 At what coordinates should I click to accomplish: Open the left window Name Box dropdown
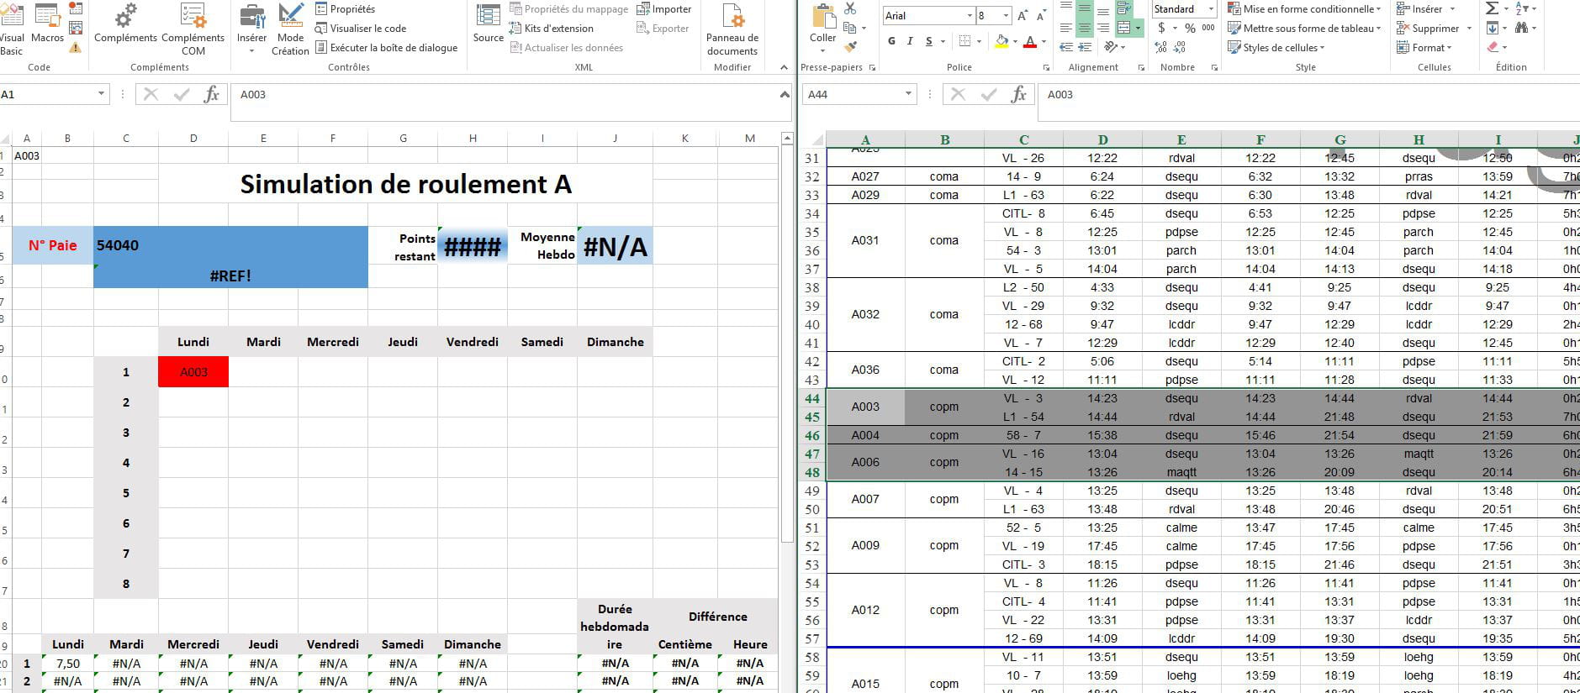click(x=102, y=95)
